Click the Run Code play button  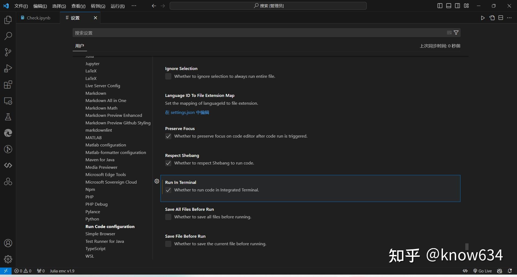pyautogui.click(x=483, y=18)
